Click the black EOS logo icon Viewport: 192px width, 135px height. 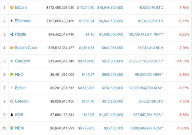pos(12,114)
